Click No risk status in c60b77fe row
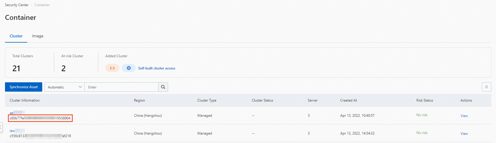 422,115
